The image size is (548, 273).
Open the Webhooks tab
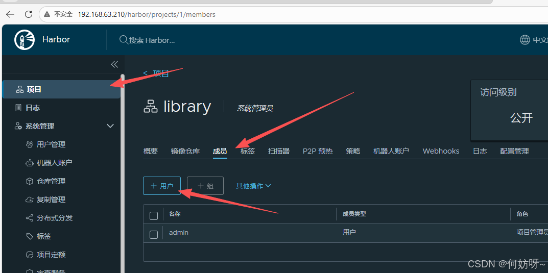(x=441, y=151)
